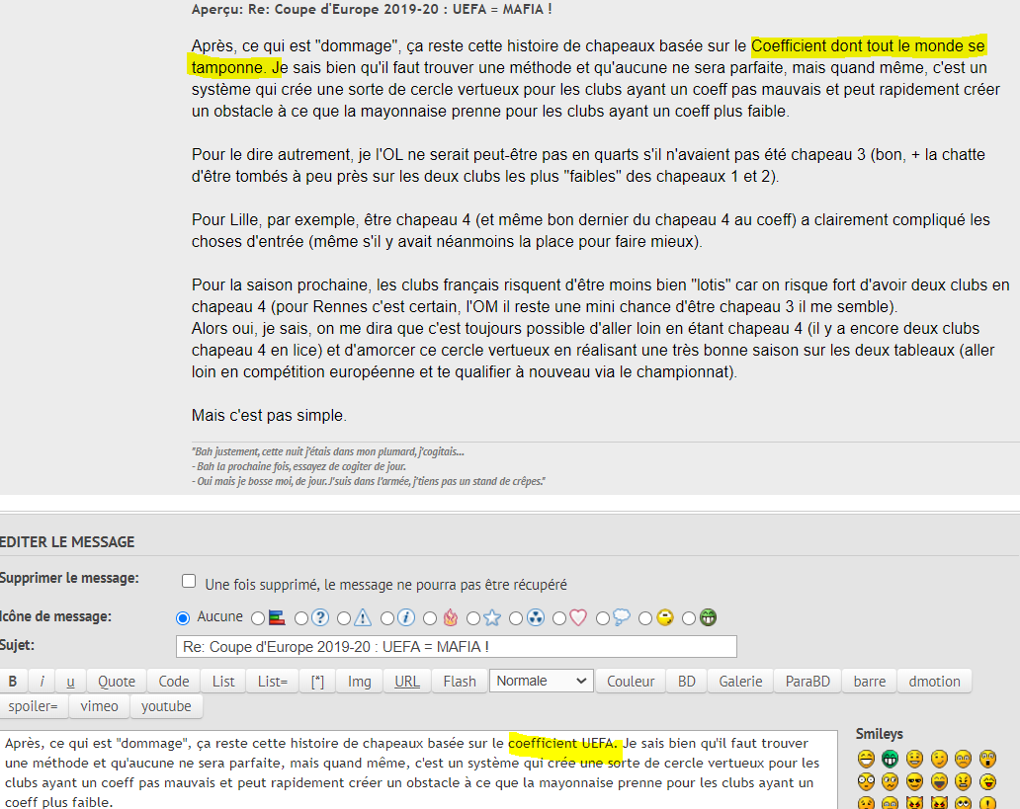Insert the sunglasses cool smiley
The width and height of the screenshot is (1020, 809).
click(913, 781)
